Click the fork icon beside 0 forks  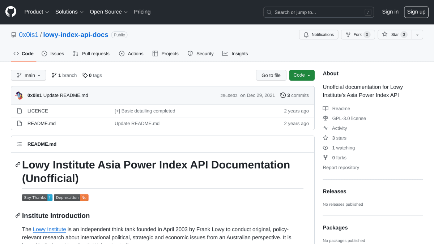click(x=325, y=158)
